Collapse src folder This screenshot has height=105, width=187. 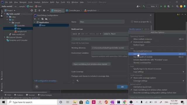click(7, 20)
